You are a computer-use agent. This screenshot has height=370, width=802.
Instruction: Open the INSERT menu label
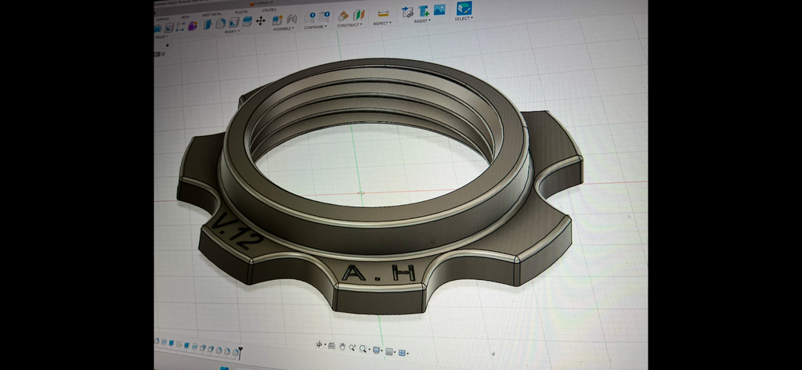point(421,21)
